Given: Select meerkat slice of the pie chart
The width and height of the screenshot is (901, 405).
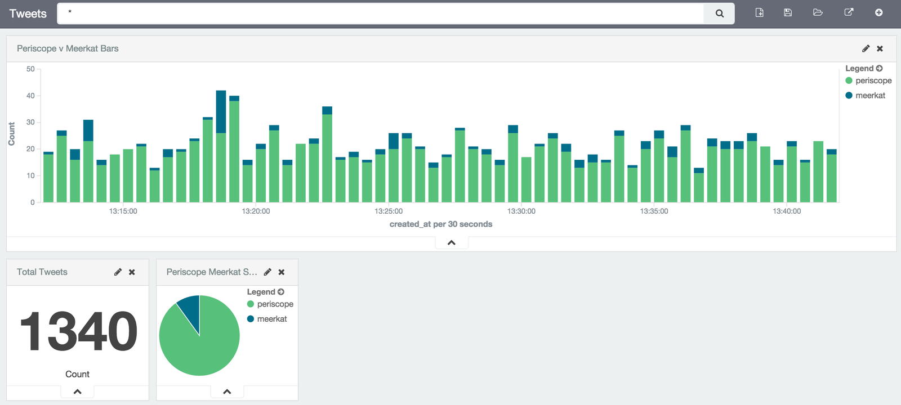Looking at the screenshot, I should (190, 309).
